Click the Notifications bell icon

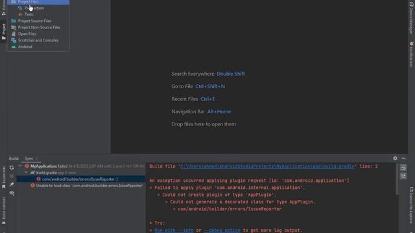(411, 43)
